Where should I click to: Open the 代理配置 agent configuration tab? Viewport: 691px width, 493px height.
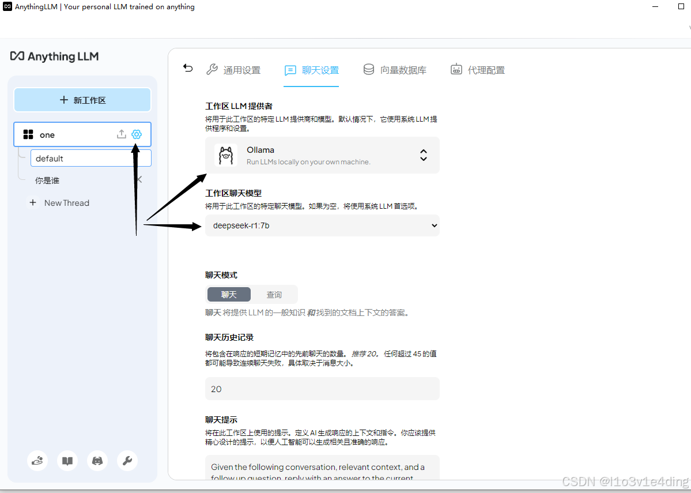[x=478, y=70]
